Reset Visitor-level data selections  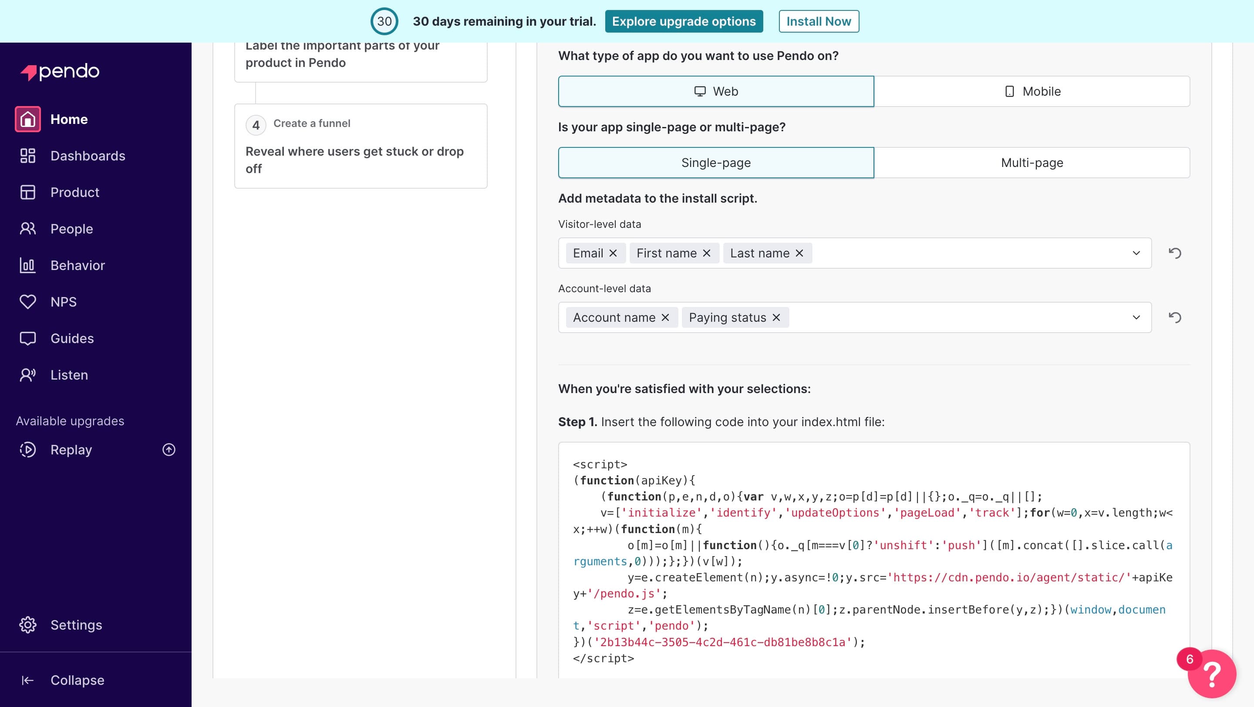pos(1175,253)
